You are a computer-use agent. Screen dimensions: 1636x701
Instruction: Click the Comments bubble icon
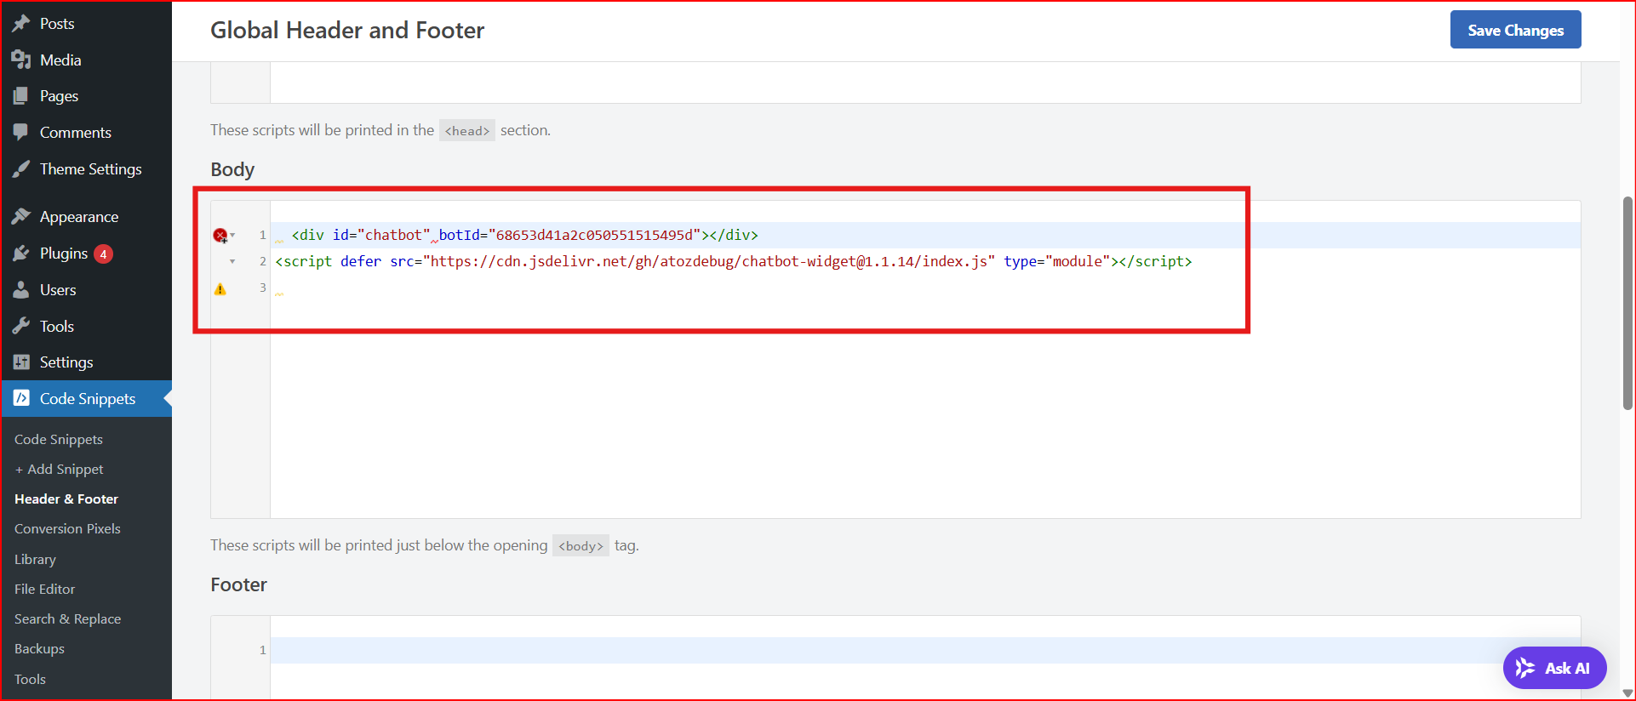coord(21,132)
